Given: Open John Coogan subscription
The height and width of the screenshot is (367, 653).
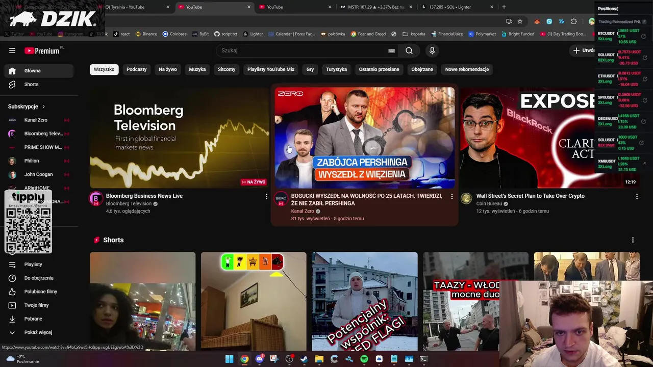Looking at the screenshot, I should [39, 174].
